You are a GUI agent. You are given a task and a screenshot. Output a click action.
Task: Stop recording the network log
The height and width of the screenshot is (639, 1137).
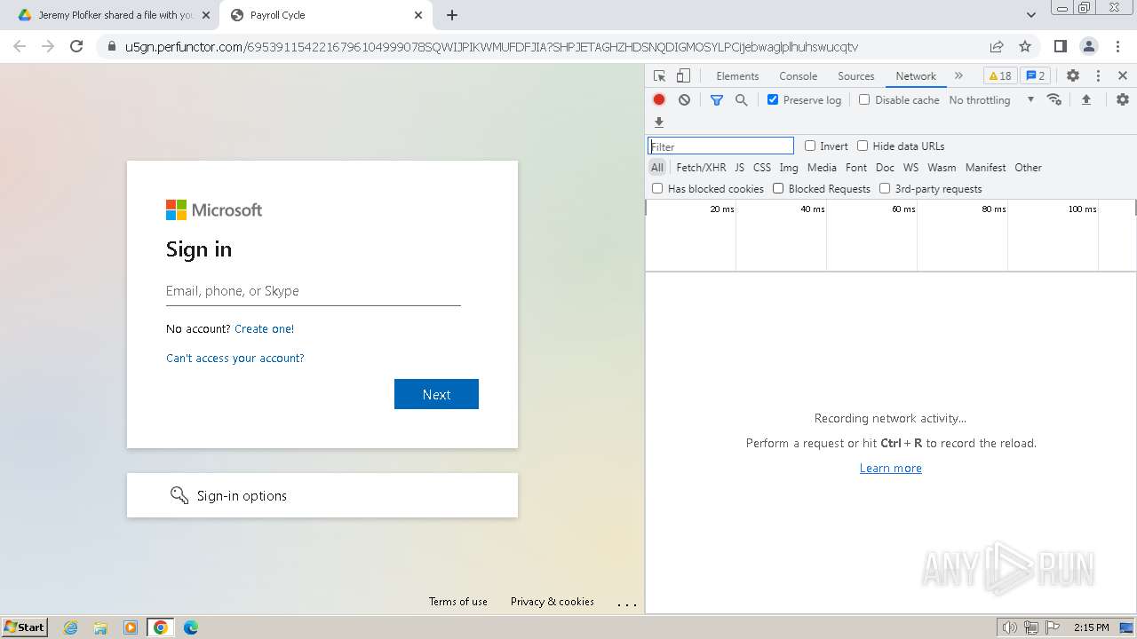659,100
